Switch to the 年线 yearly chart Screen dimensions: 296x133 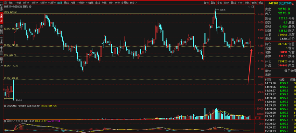[x=104, y=3]
